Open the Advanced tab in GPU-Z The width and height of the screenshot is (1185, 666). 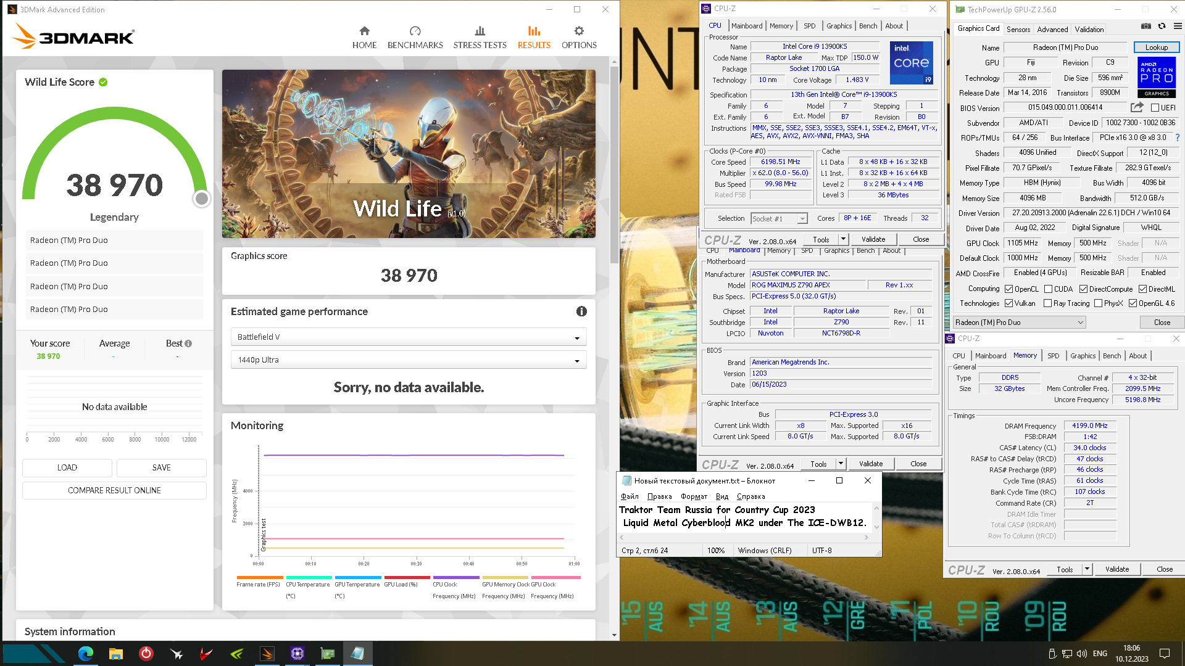point(1052,29)
